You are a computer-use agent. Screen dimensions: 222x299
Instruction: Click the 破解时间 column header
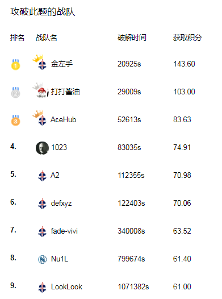[x=132, y=38]
